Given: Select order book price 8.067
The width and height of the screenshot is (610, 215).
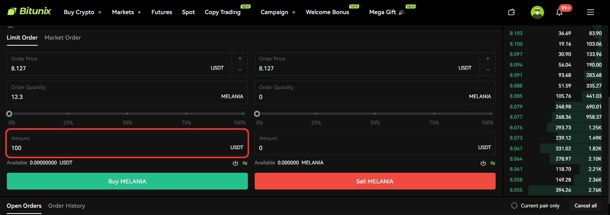Looking at the screenshot, I should coord(516,148).
